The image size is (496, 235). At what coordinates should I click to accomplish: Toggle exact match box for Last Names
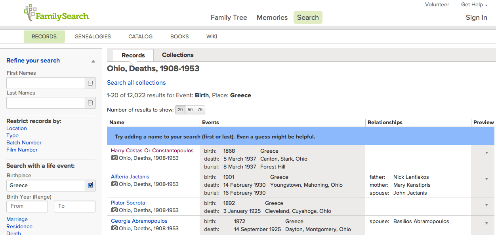pos(90,103)
